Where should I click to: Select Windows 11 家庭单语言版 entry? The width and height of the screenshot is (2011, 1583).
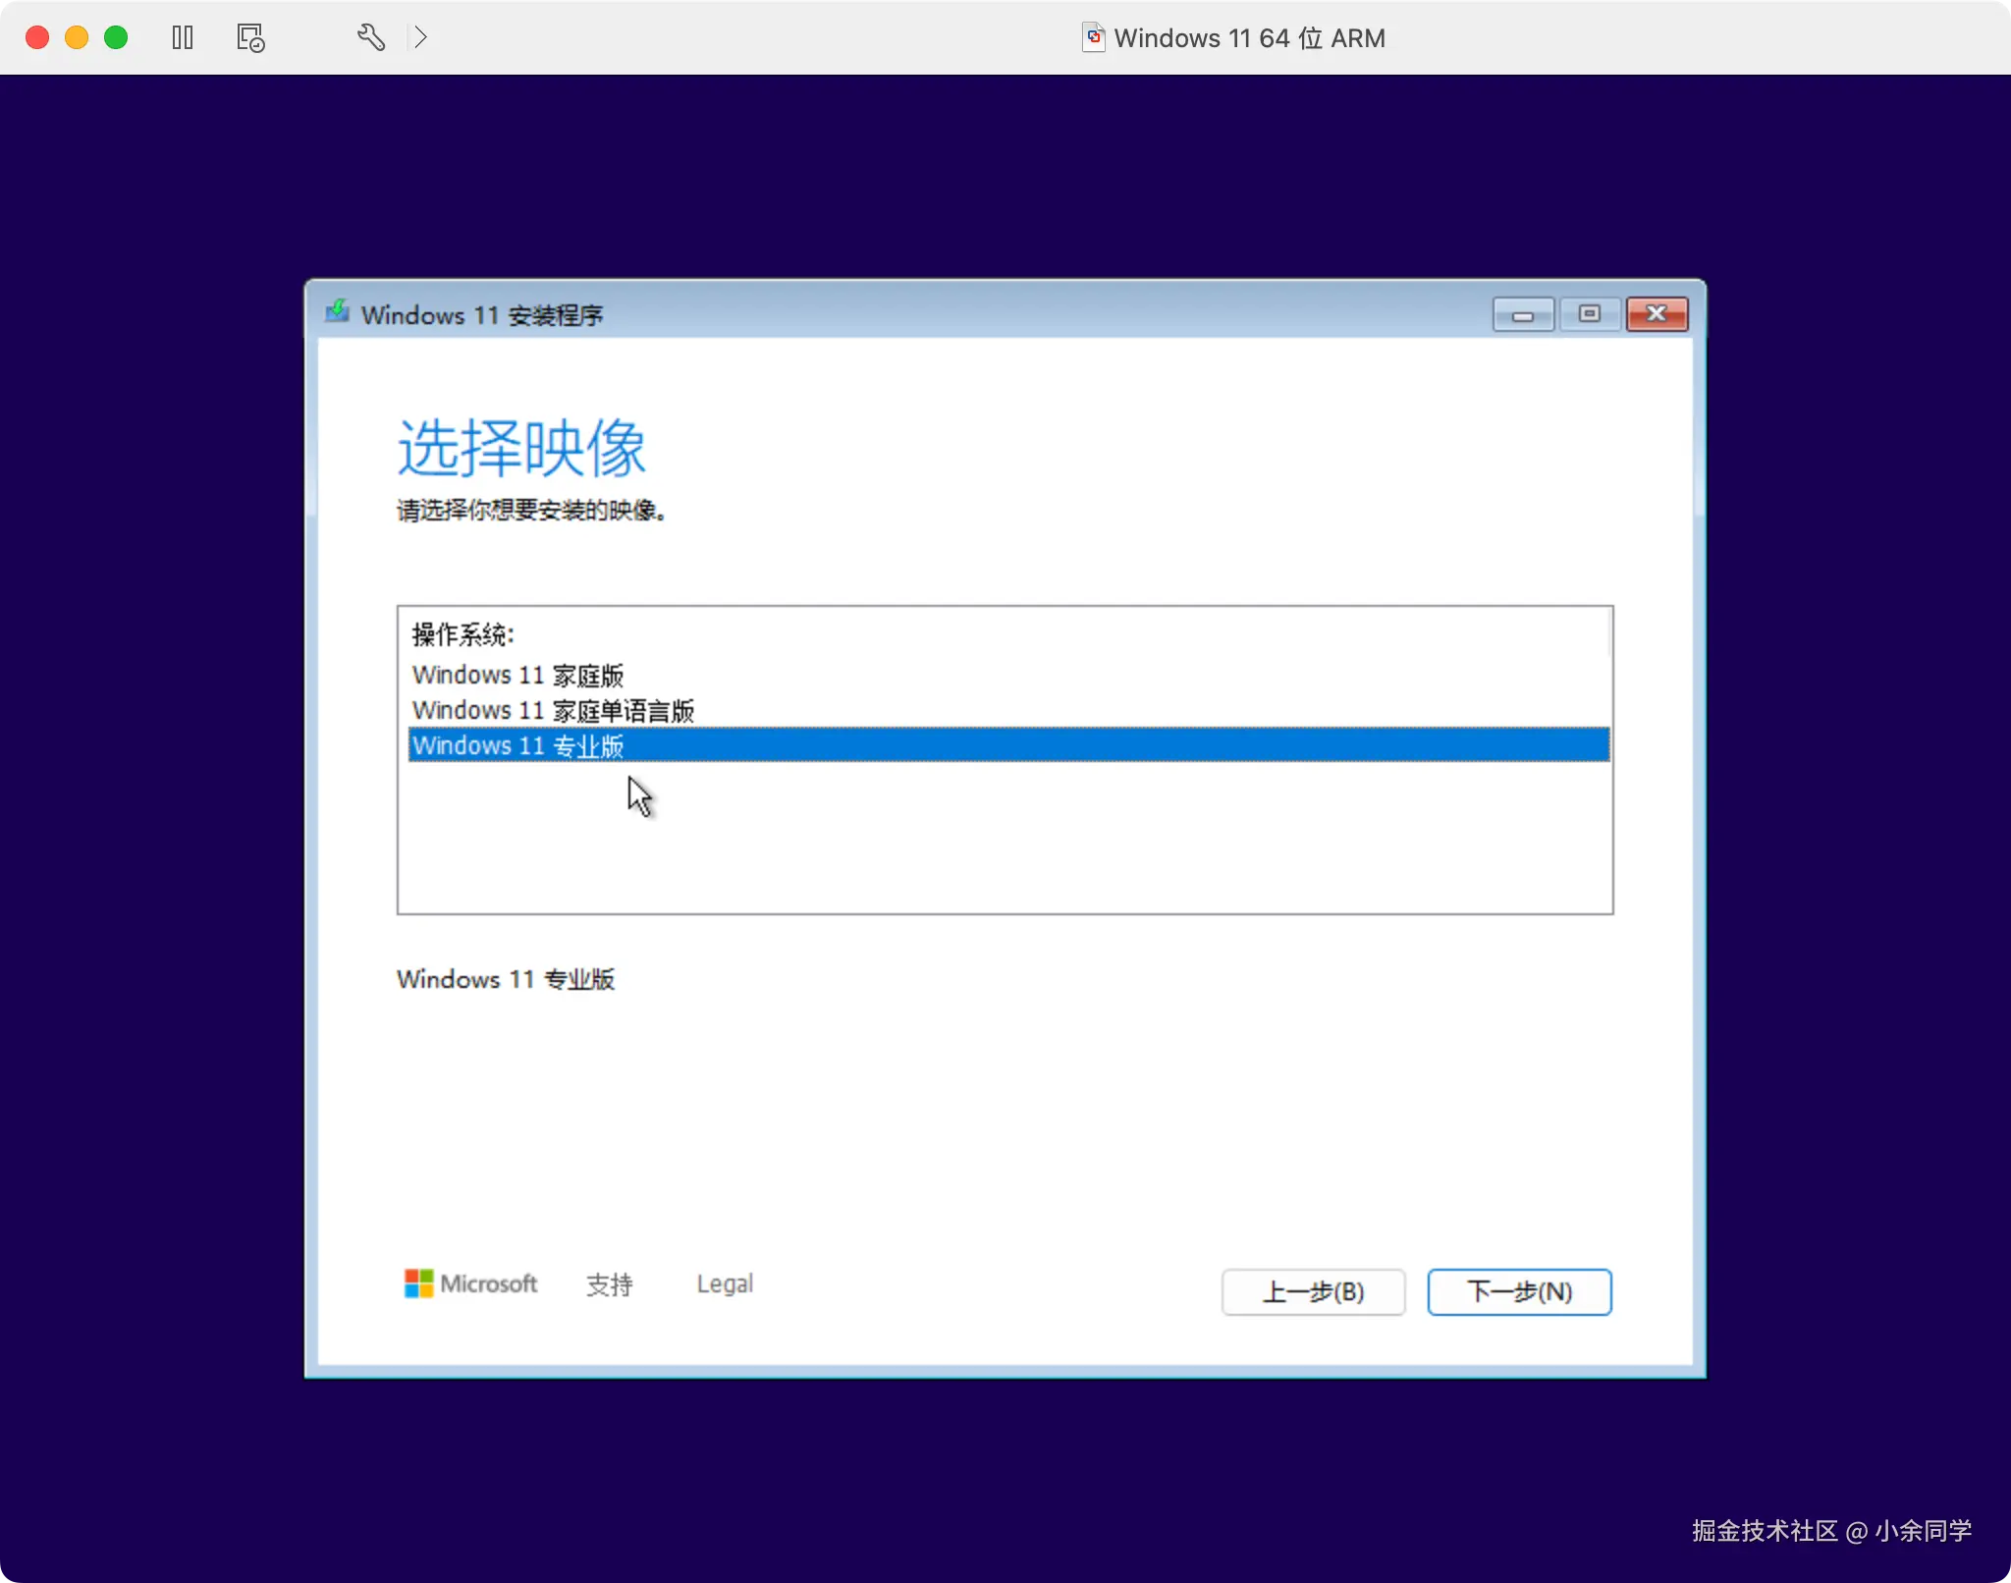[x=553, y=711]
